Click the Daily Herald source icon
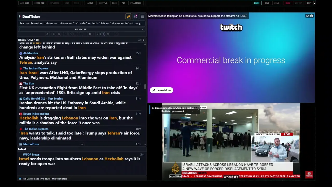This screenshot has width=332, height=187. [21, 99]
